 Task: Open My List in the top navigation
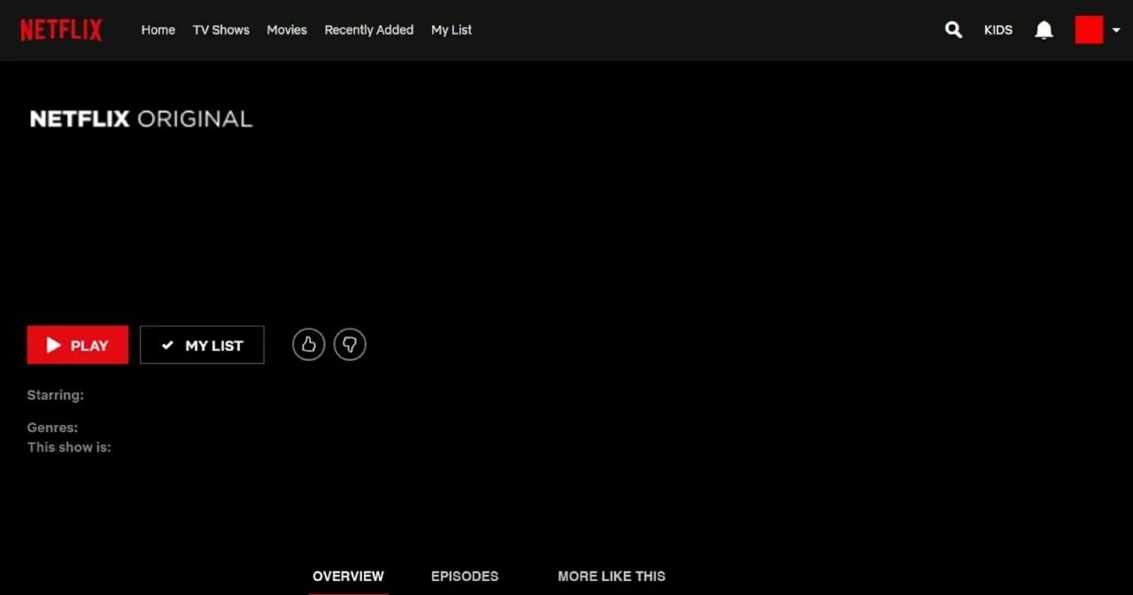[451, 30]
